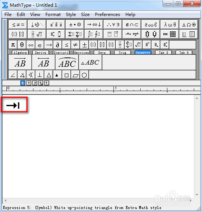Select the left-aligned tab stop button
Image resolution: width=202 pixels, height=212 pixels.
pos(23,83)
